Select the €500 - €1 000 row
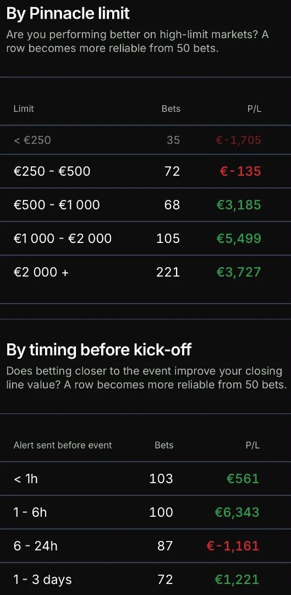Image resolution: width=291 pixels, height=595 pixels. point(145,205)
